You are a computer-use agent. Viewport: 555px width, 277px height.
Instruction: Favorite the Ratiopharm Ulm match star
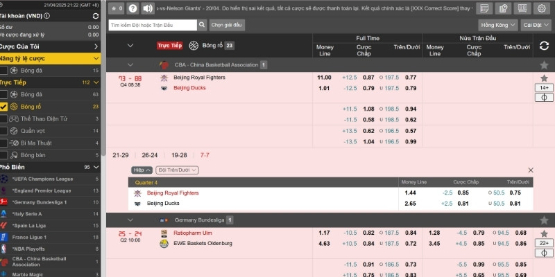544,233
